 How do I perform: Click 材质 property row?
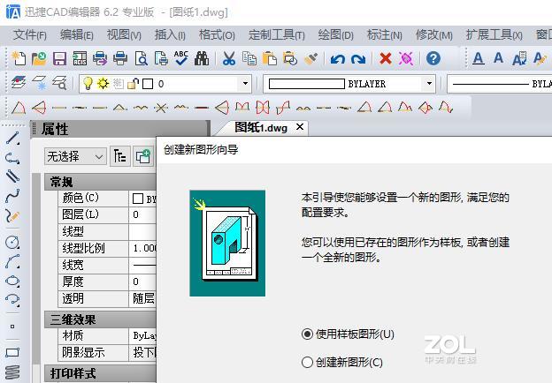click(107, 336)
